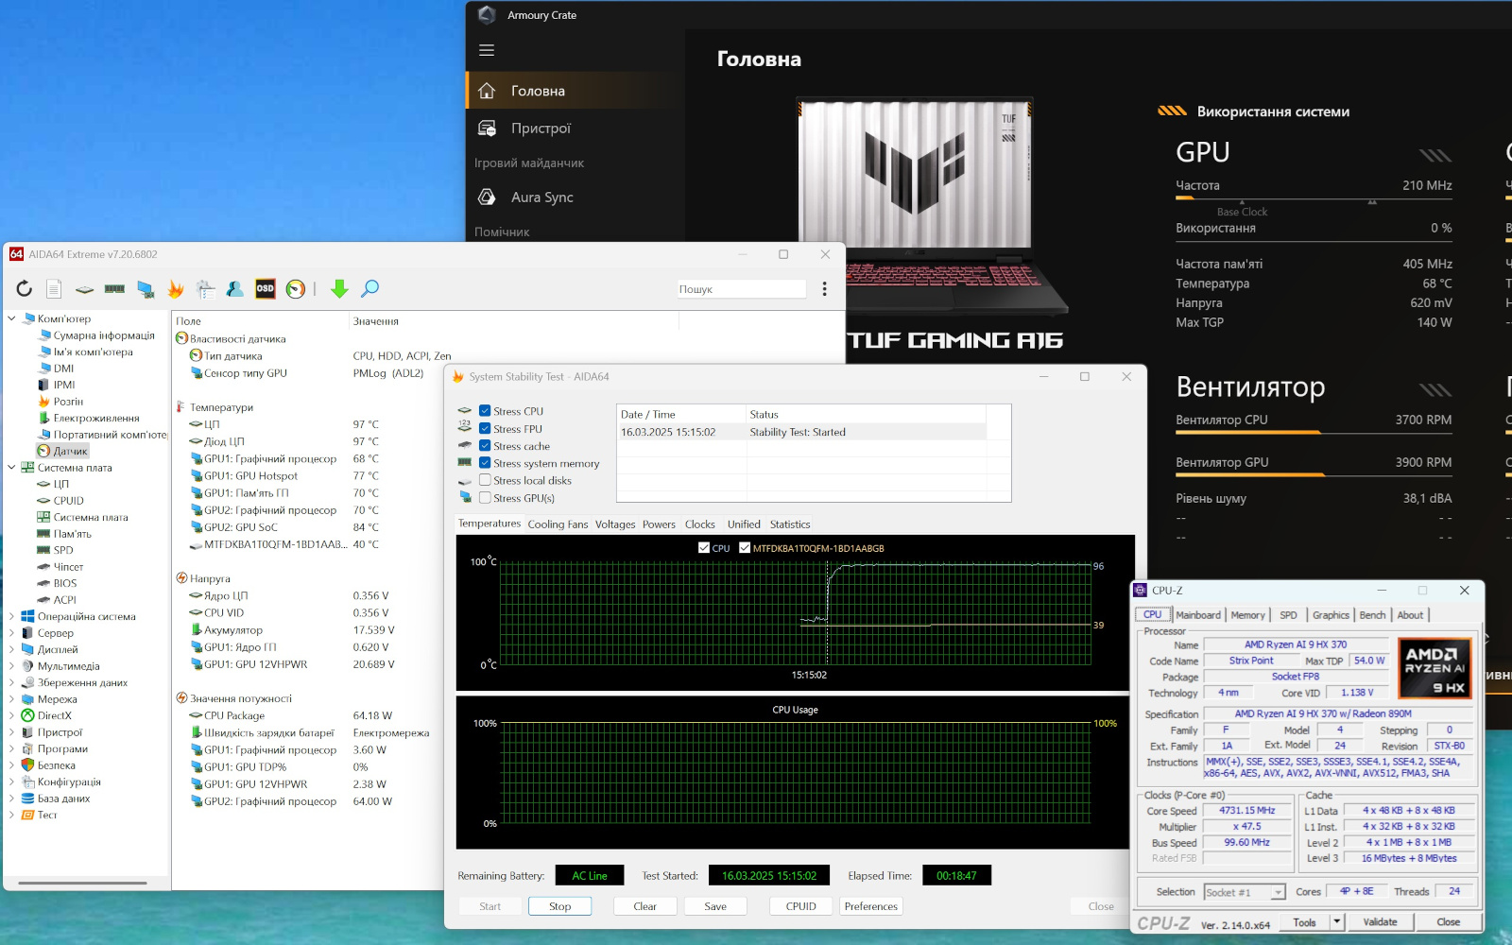Open Socket #1 selection dropdown in CPU-Z

pos(1279,892)
